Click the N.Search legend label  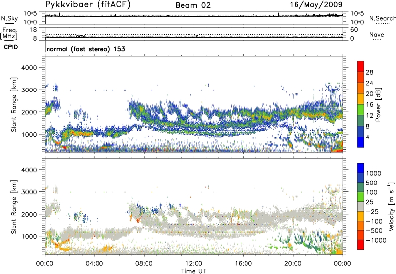(383, 18)
